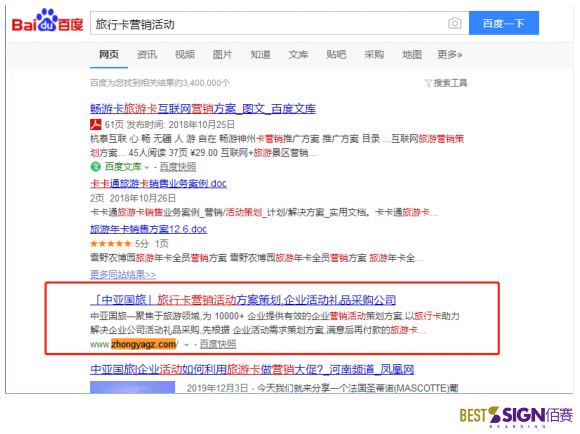Click the Baidu logo

[x=47, y=21]
